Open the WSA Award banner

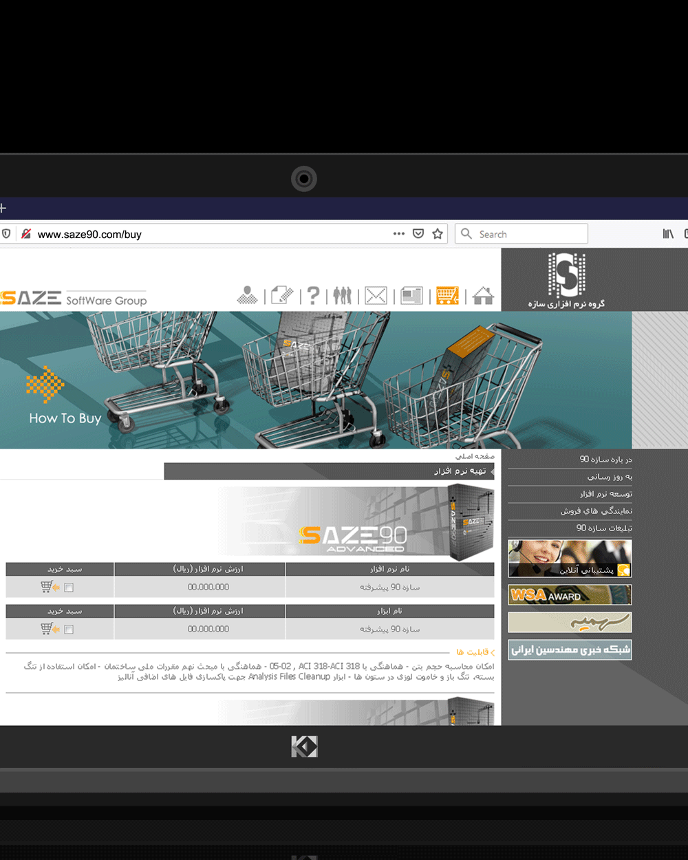coord(570,595)
